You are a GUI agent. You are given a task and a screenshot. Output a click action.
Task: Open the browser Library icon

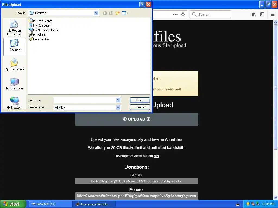[x=254, y=14]
